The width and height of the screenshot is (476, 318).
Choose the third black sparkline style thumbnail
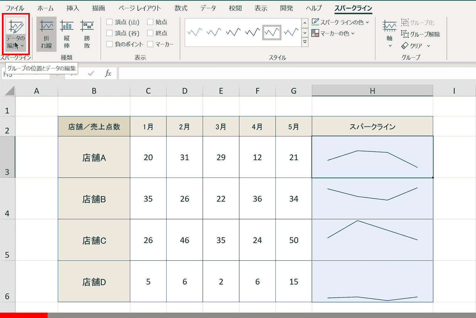tap(233, 32)
